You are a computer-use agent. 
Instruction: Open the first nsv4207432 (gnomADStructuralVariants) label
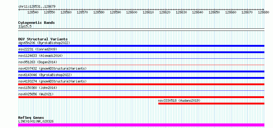pos(52,68)
